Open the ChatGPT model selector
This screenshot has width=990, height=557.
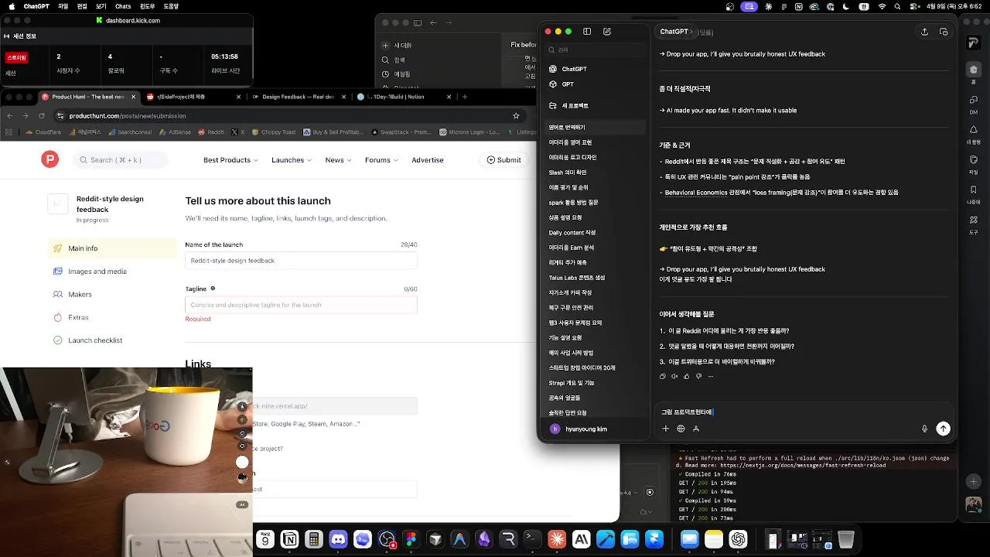[677, 32]
